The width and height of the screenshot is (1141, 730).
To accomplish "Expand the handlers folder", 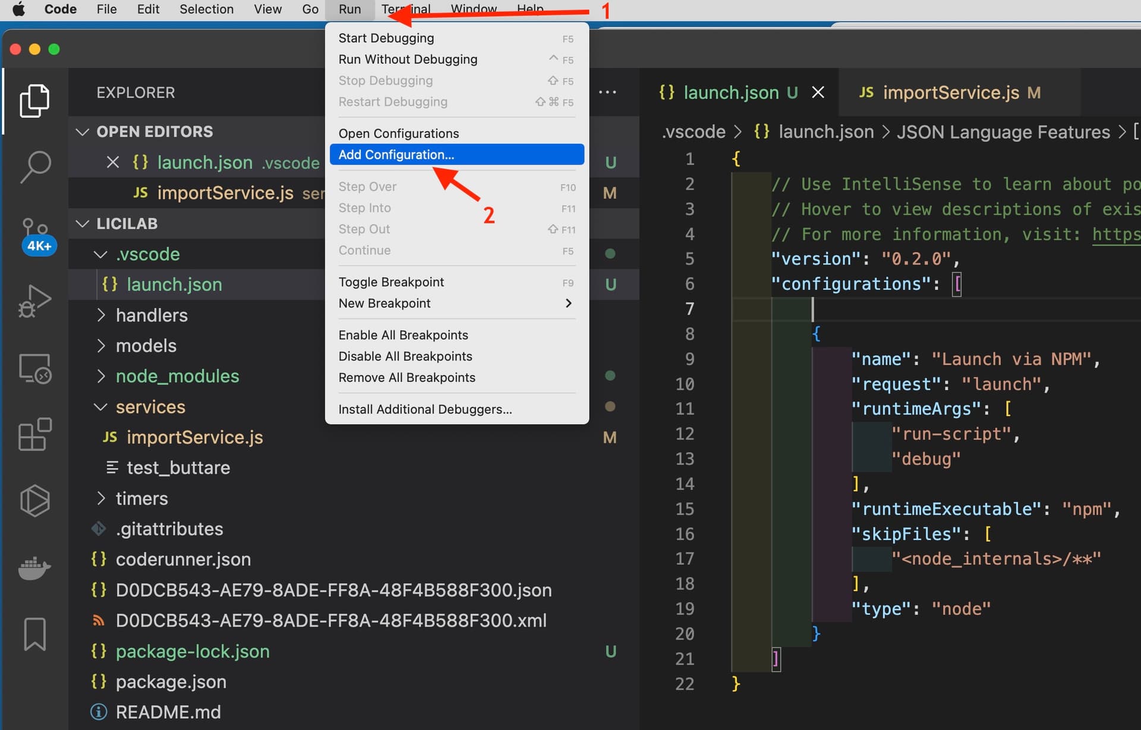I will [x=152, y=315].
